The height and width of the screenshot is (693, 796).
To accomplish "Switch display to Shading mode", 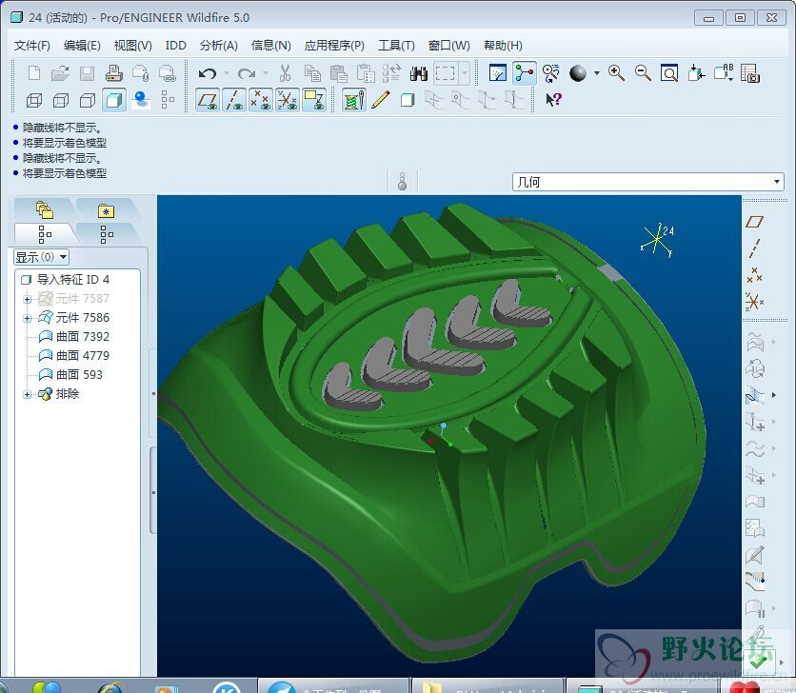I will pyautogui.click(x=113, y=100).
